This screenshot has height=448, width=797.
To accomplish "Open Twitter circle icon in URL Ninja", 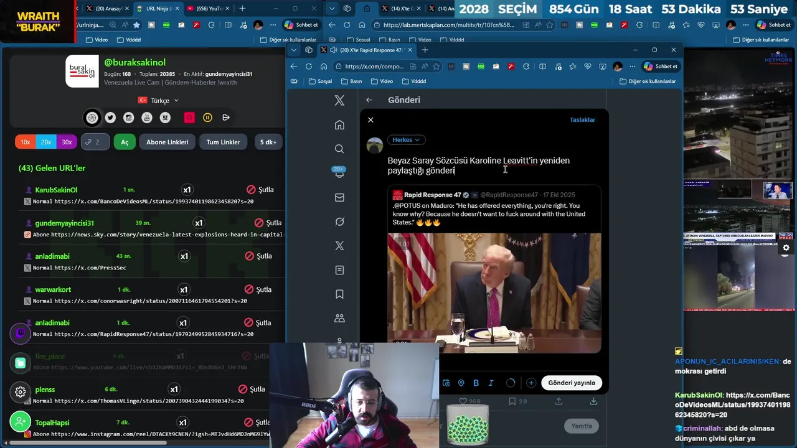I will (x=110, y=118).
